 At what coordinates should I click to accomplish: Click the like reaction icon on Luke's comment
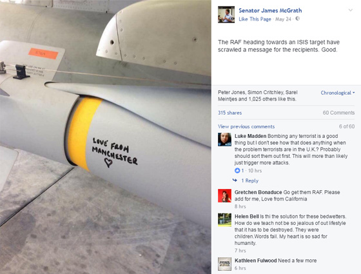click(x=237, y=171)
